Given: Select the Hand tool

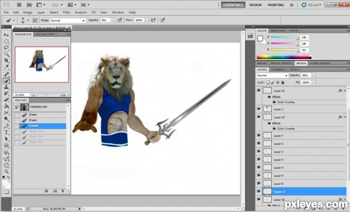Looking at the screenshot, I should [6, 165].
